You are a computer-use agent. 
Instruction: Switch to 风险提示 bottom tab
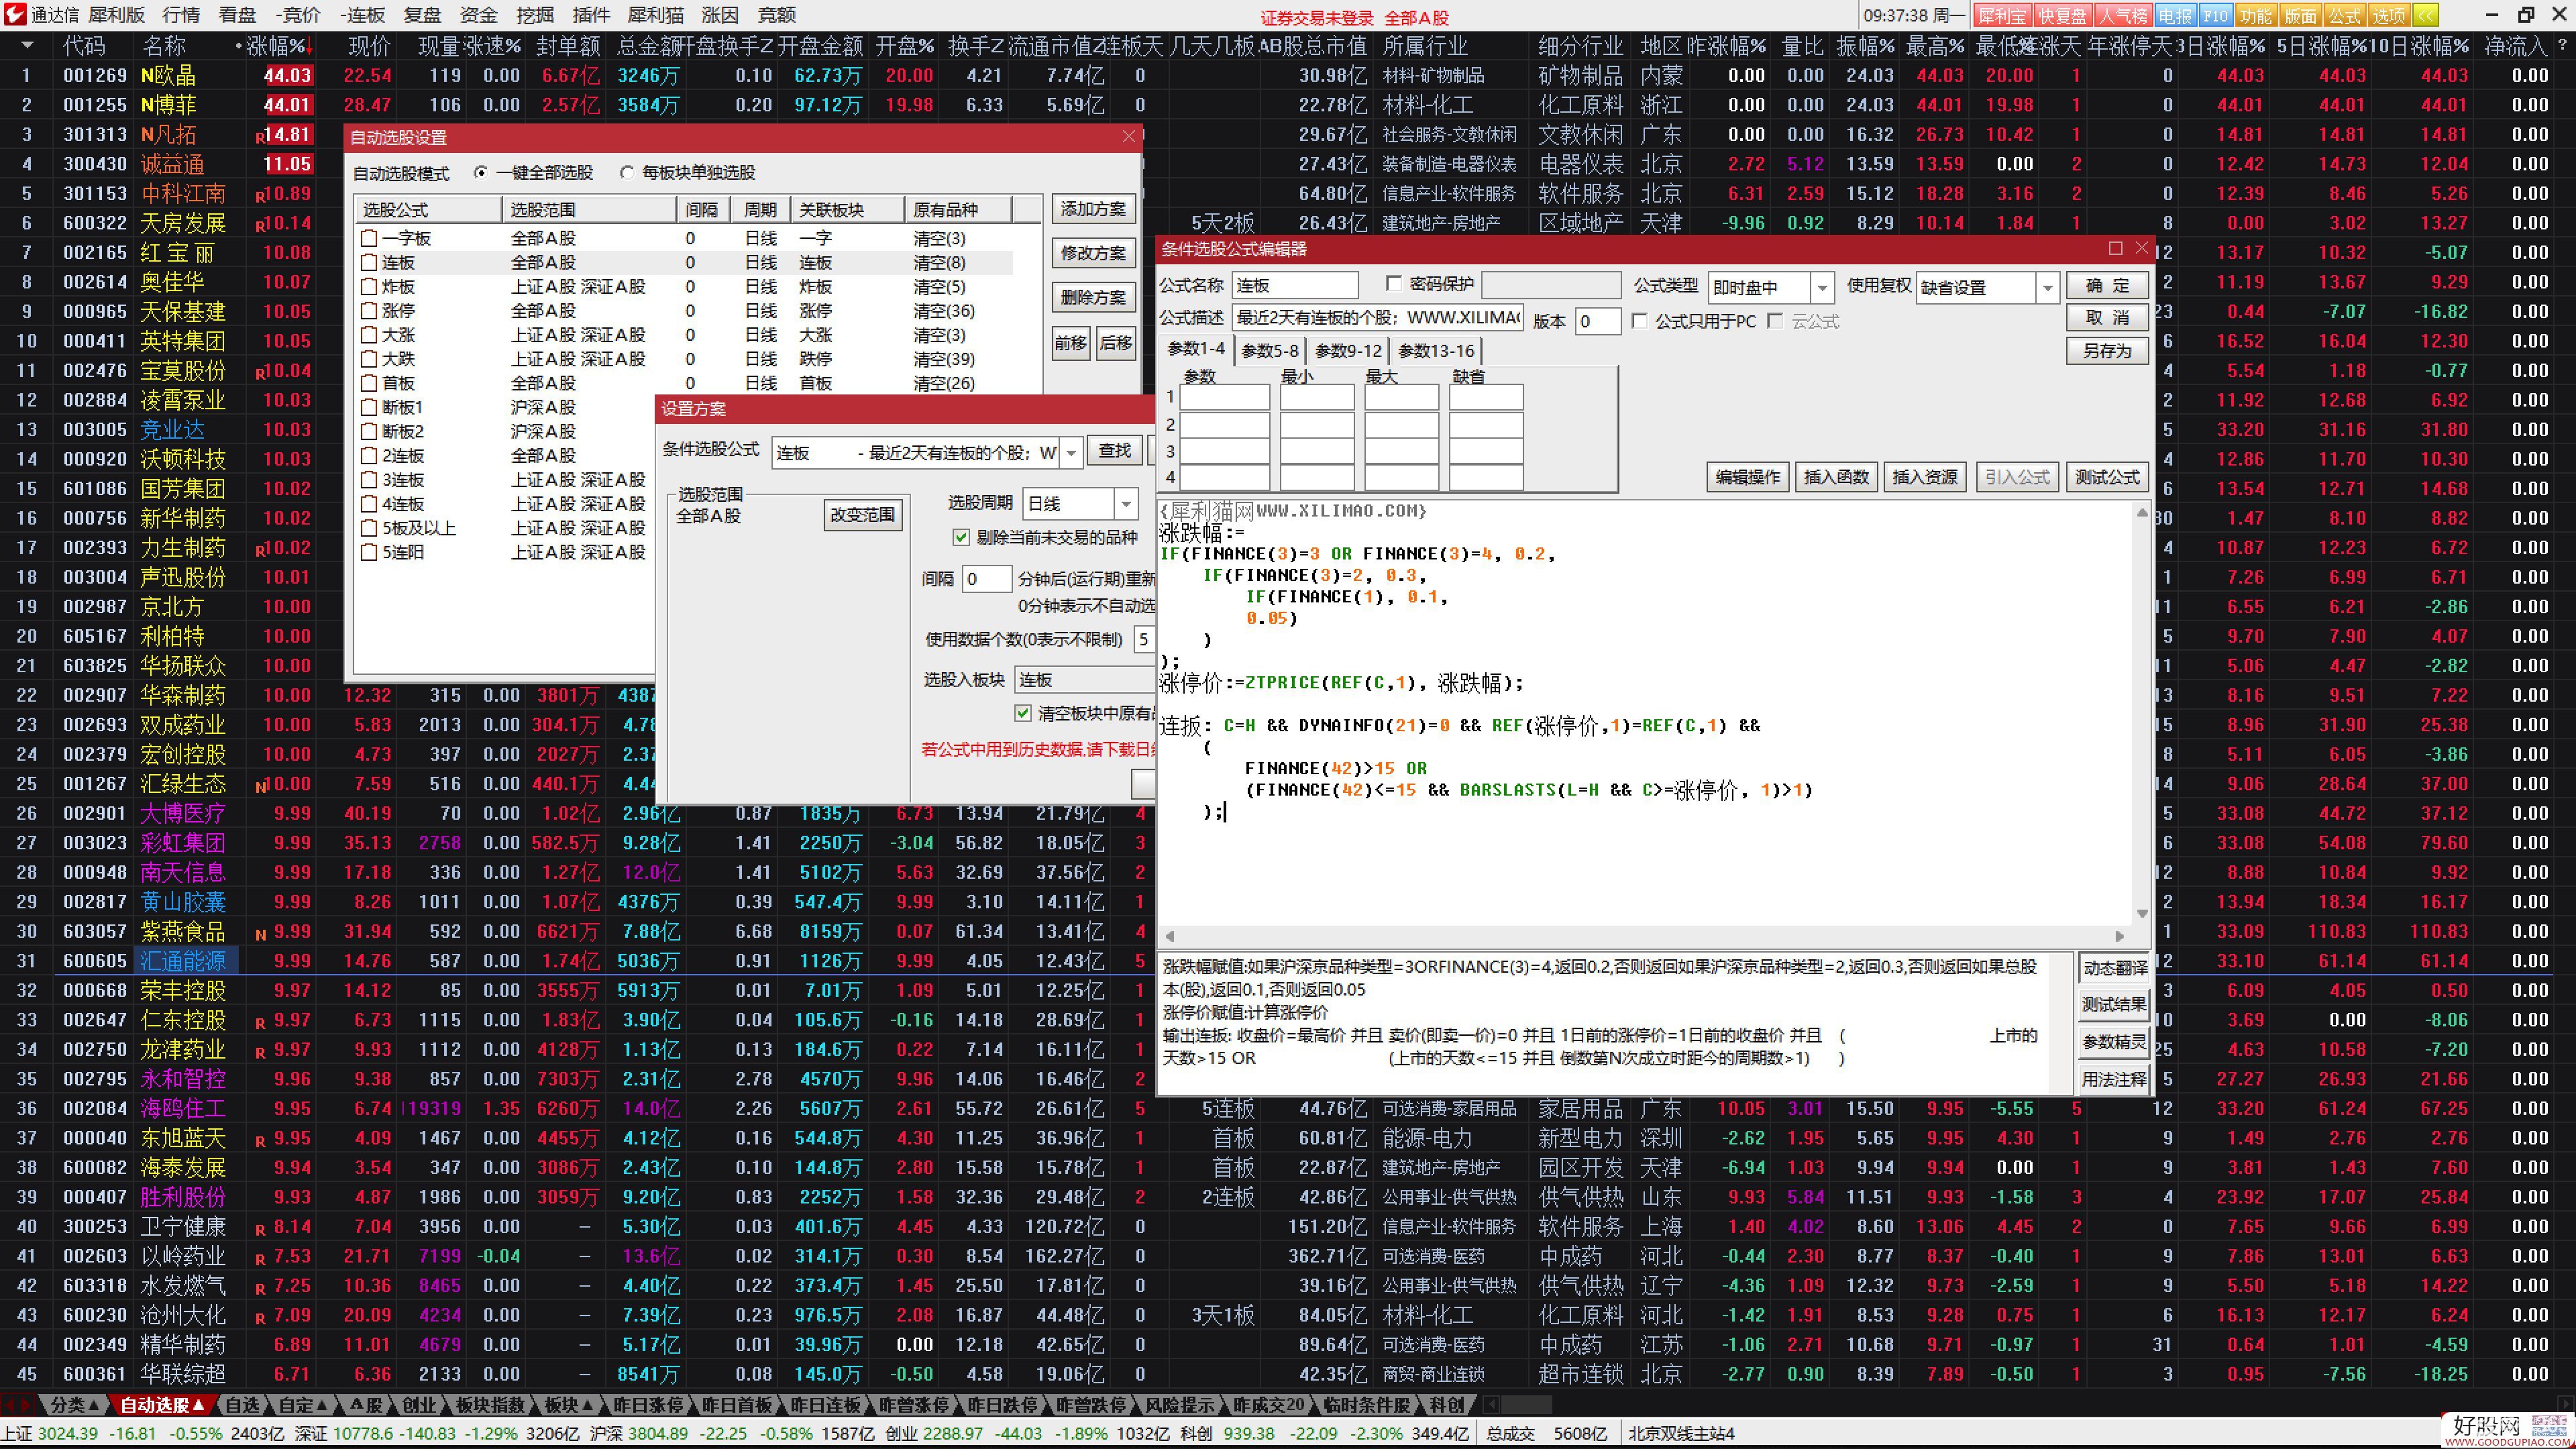1179,1404
